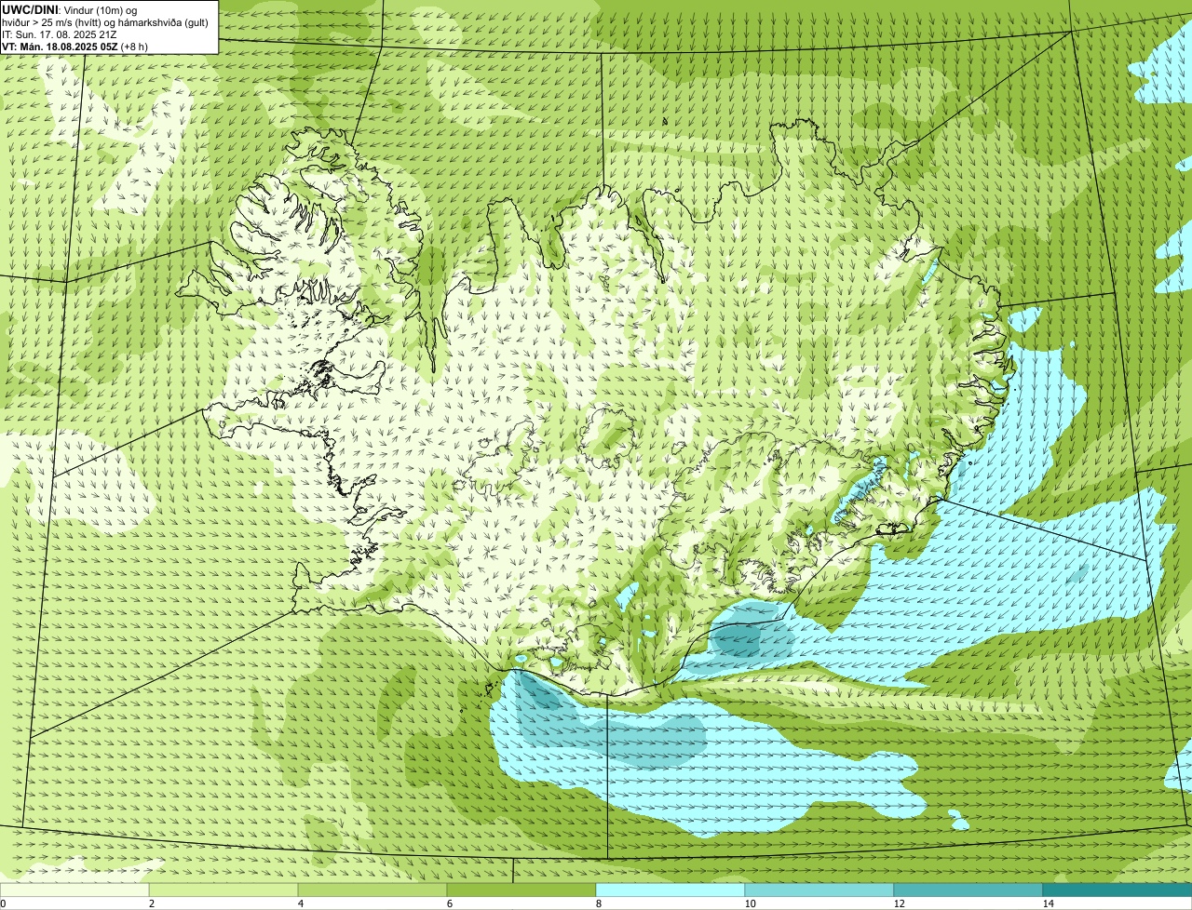Click the legend label "2"
Screen dimensions: 1192x910
click(x=151, y=903)
